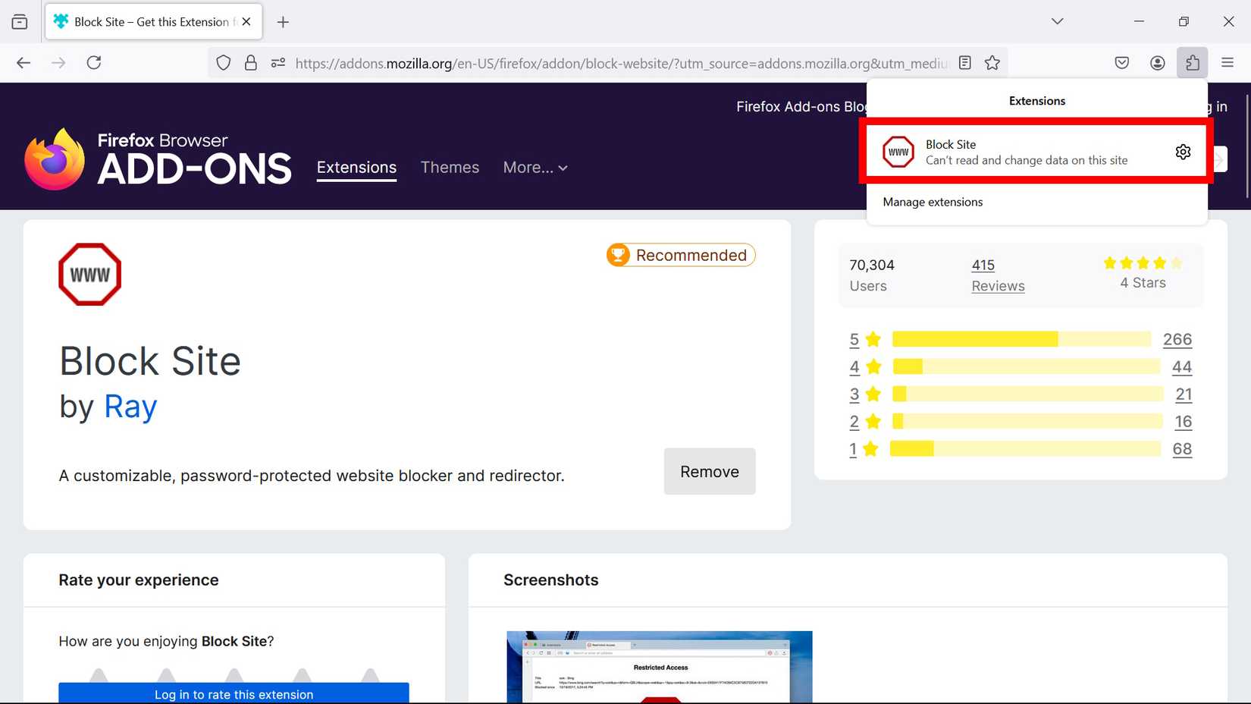View site security padlock information

pyautogui.click(x=251, y=63)
